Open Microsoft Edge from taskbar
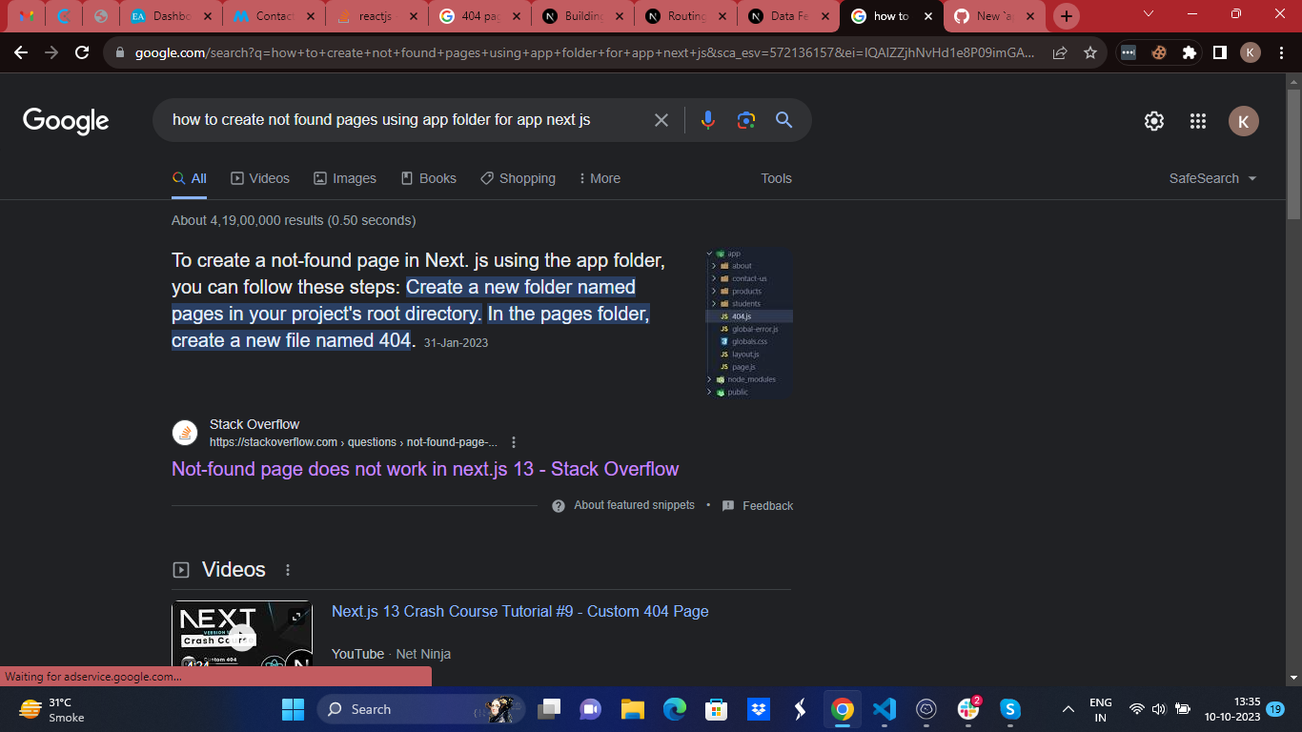Image resolution: width=1302 pixels, height=732 pixels. (675, 709)
